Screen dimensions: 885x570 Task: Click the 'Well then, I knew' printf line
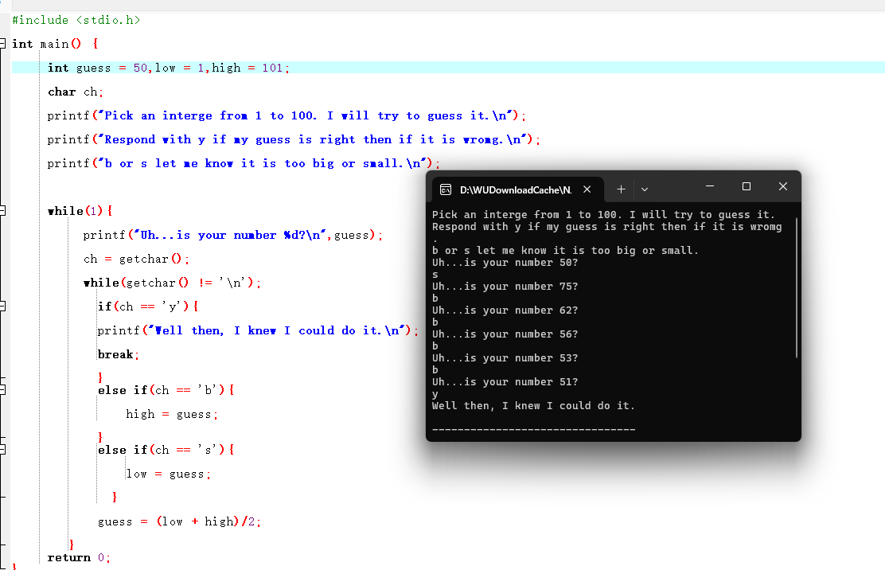[x=258, y=330]
